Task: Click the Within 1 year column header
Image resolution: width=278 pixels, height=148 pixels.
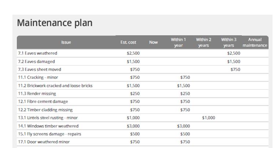Action: point(178,42)
